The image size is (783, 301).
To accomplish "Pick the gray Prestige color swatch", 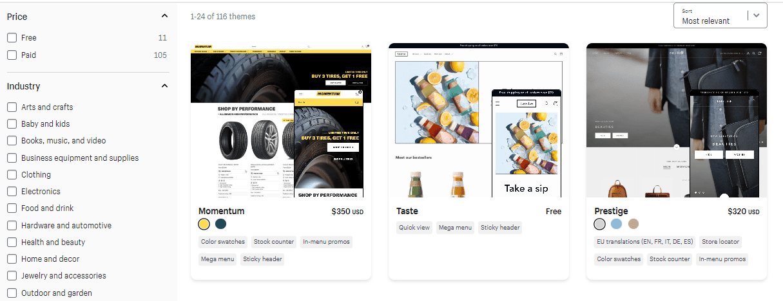I will 600,224.
